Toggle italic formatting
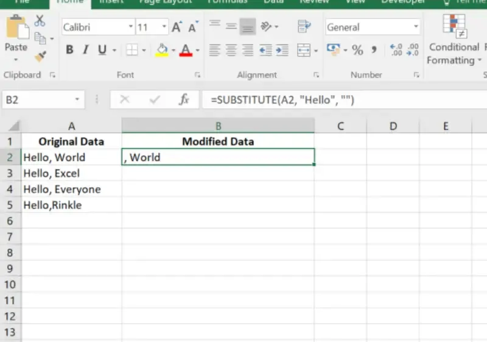487x342 pixels. pos(85,50)
